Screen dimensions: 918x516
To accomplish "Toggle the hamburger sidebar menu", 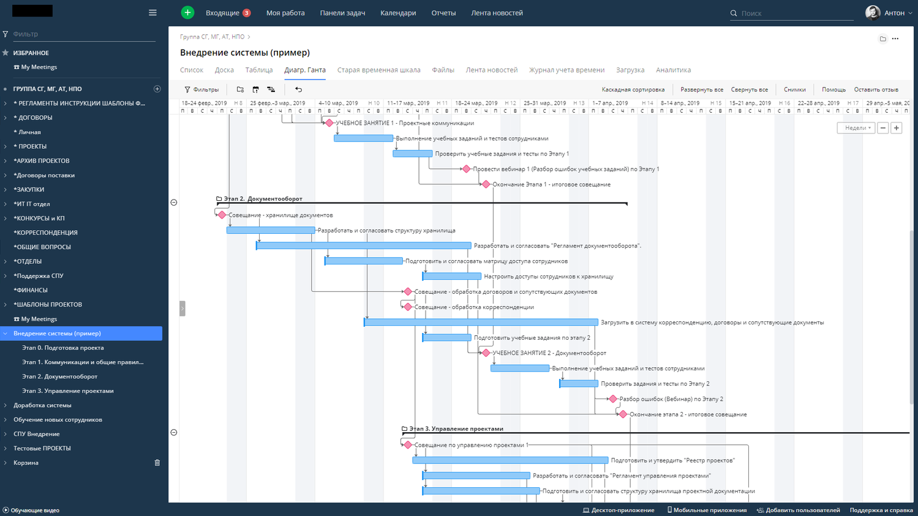I will (152, 13).
